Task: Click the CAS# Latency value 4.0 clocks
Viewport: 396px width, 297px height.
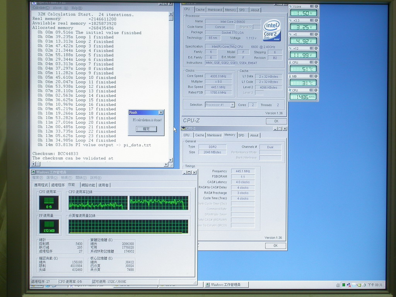Action: pyautogui.click(x=243, y=182)
